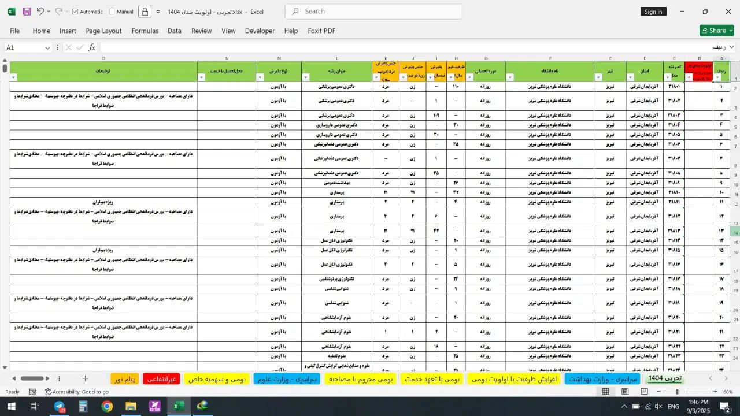Open the File menu
The width and height of the screenshot is (740, 416).
14,31
